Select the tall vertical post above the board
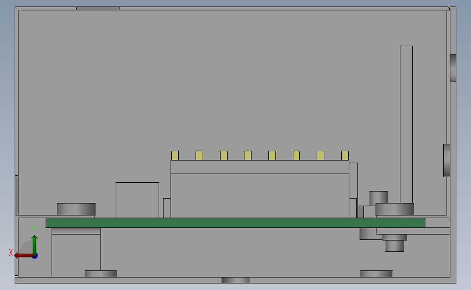The width and height of the screenshot is (471, 290). tap(406, 125)
